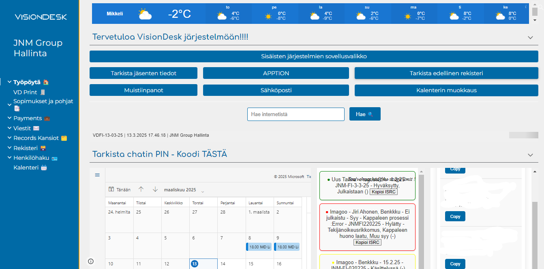Focus the Hae internetistä search field
The height and width of the screenshot is (269, 544).
click(x=296, y=114)
